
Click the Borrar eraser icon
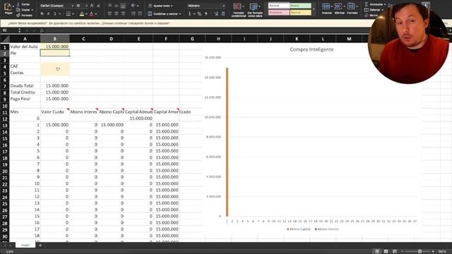366,16
